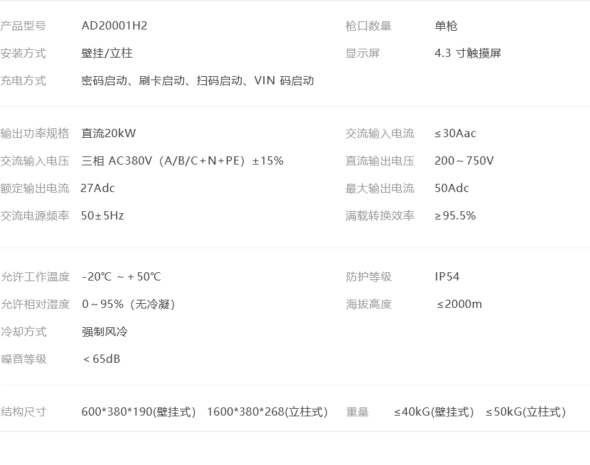Select the 壁挂/立柱 installation value
The height and width of the screenshot is (465, 590).
107,53
